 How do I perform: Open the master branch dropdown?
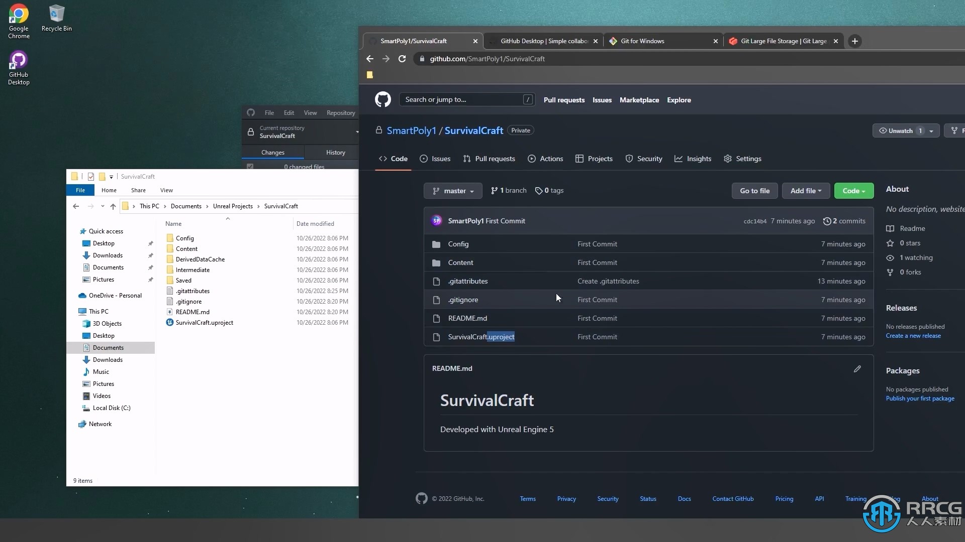[452, 191]
